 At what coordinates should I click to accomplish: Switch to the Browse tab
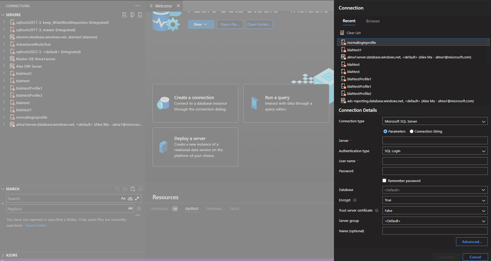pos(373,21)
